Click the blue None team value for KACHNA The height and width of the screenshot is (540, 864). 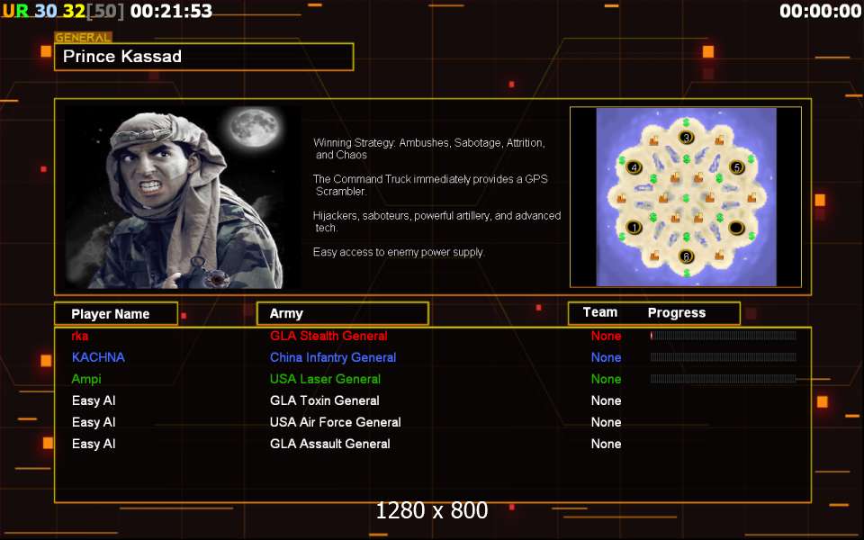point(606,357)
